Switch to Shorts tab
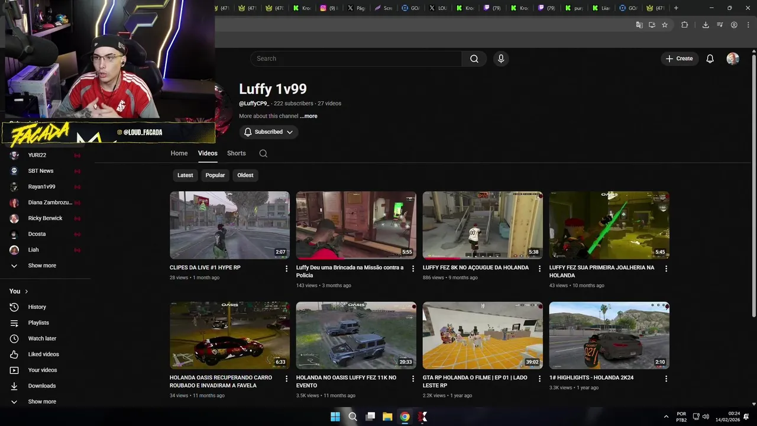The image size is (757, 426). 237,153
